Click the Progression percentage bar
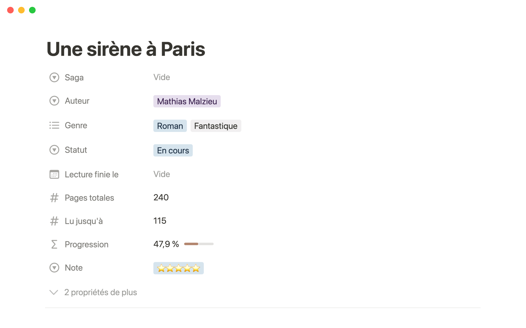526x328 pixels. pos(199,244)
